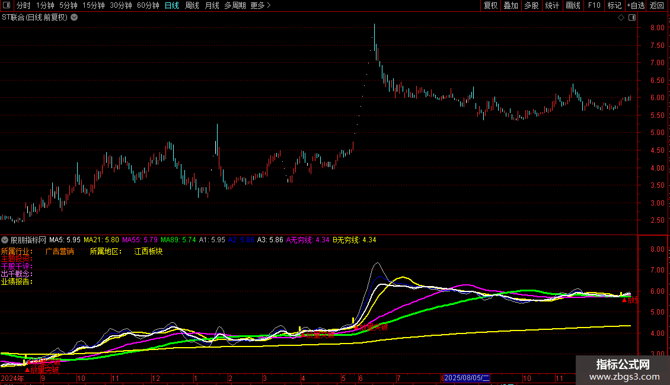Open the dropdown arrow beside ST联合 title

(74, 18)
